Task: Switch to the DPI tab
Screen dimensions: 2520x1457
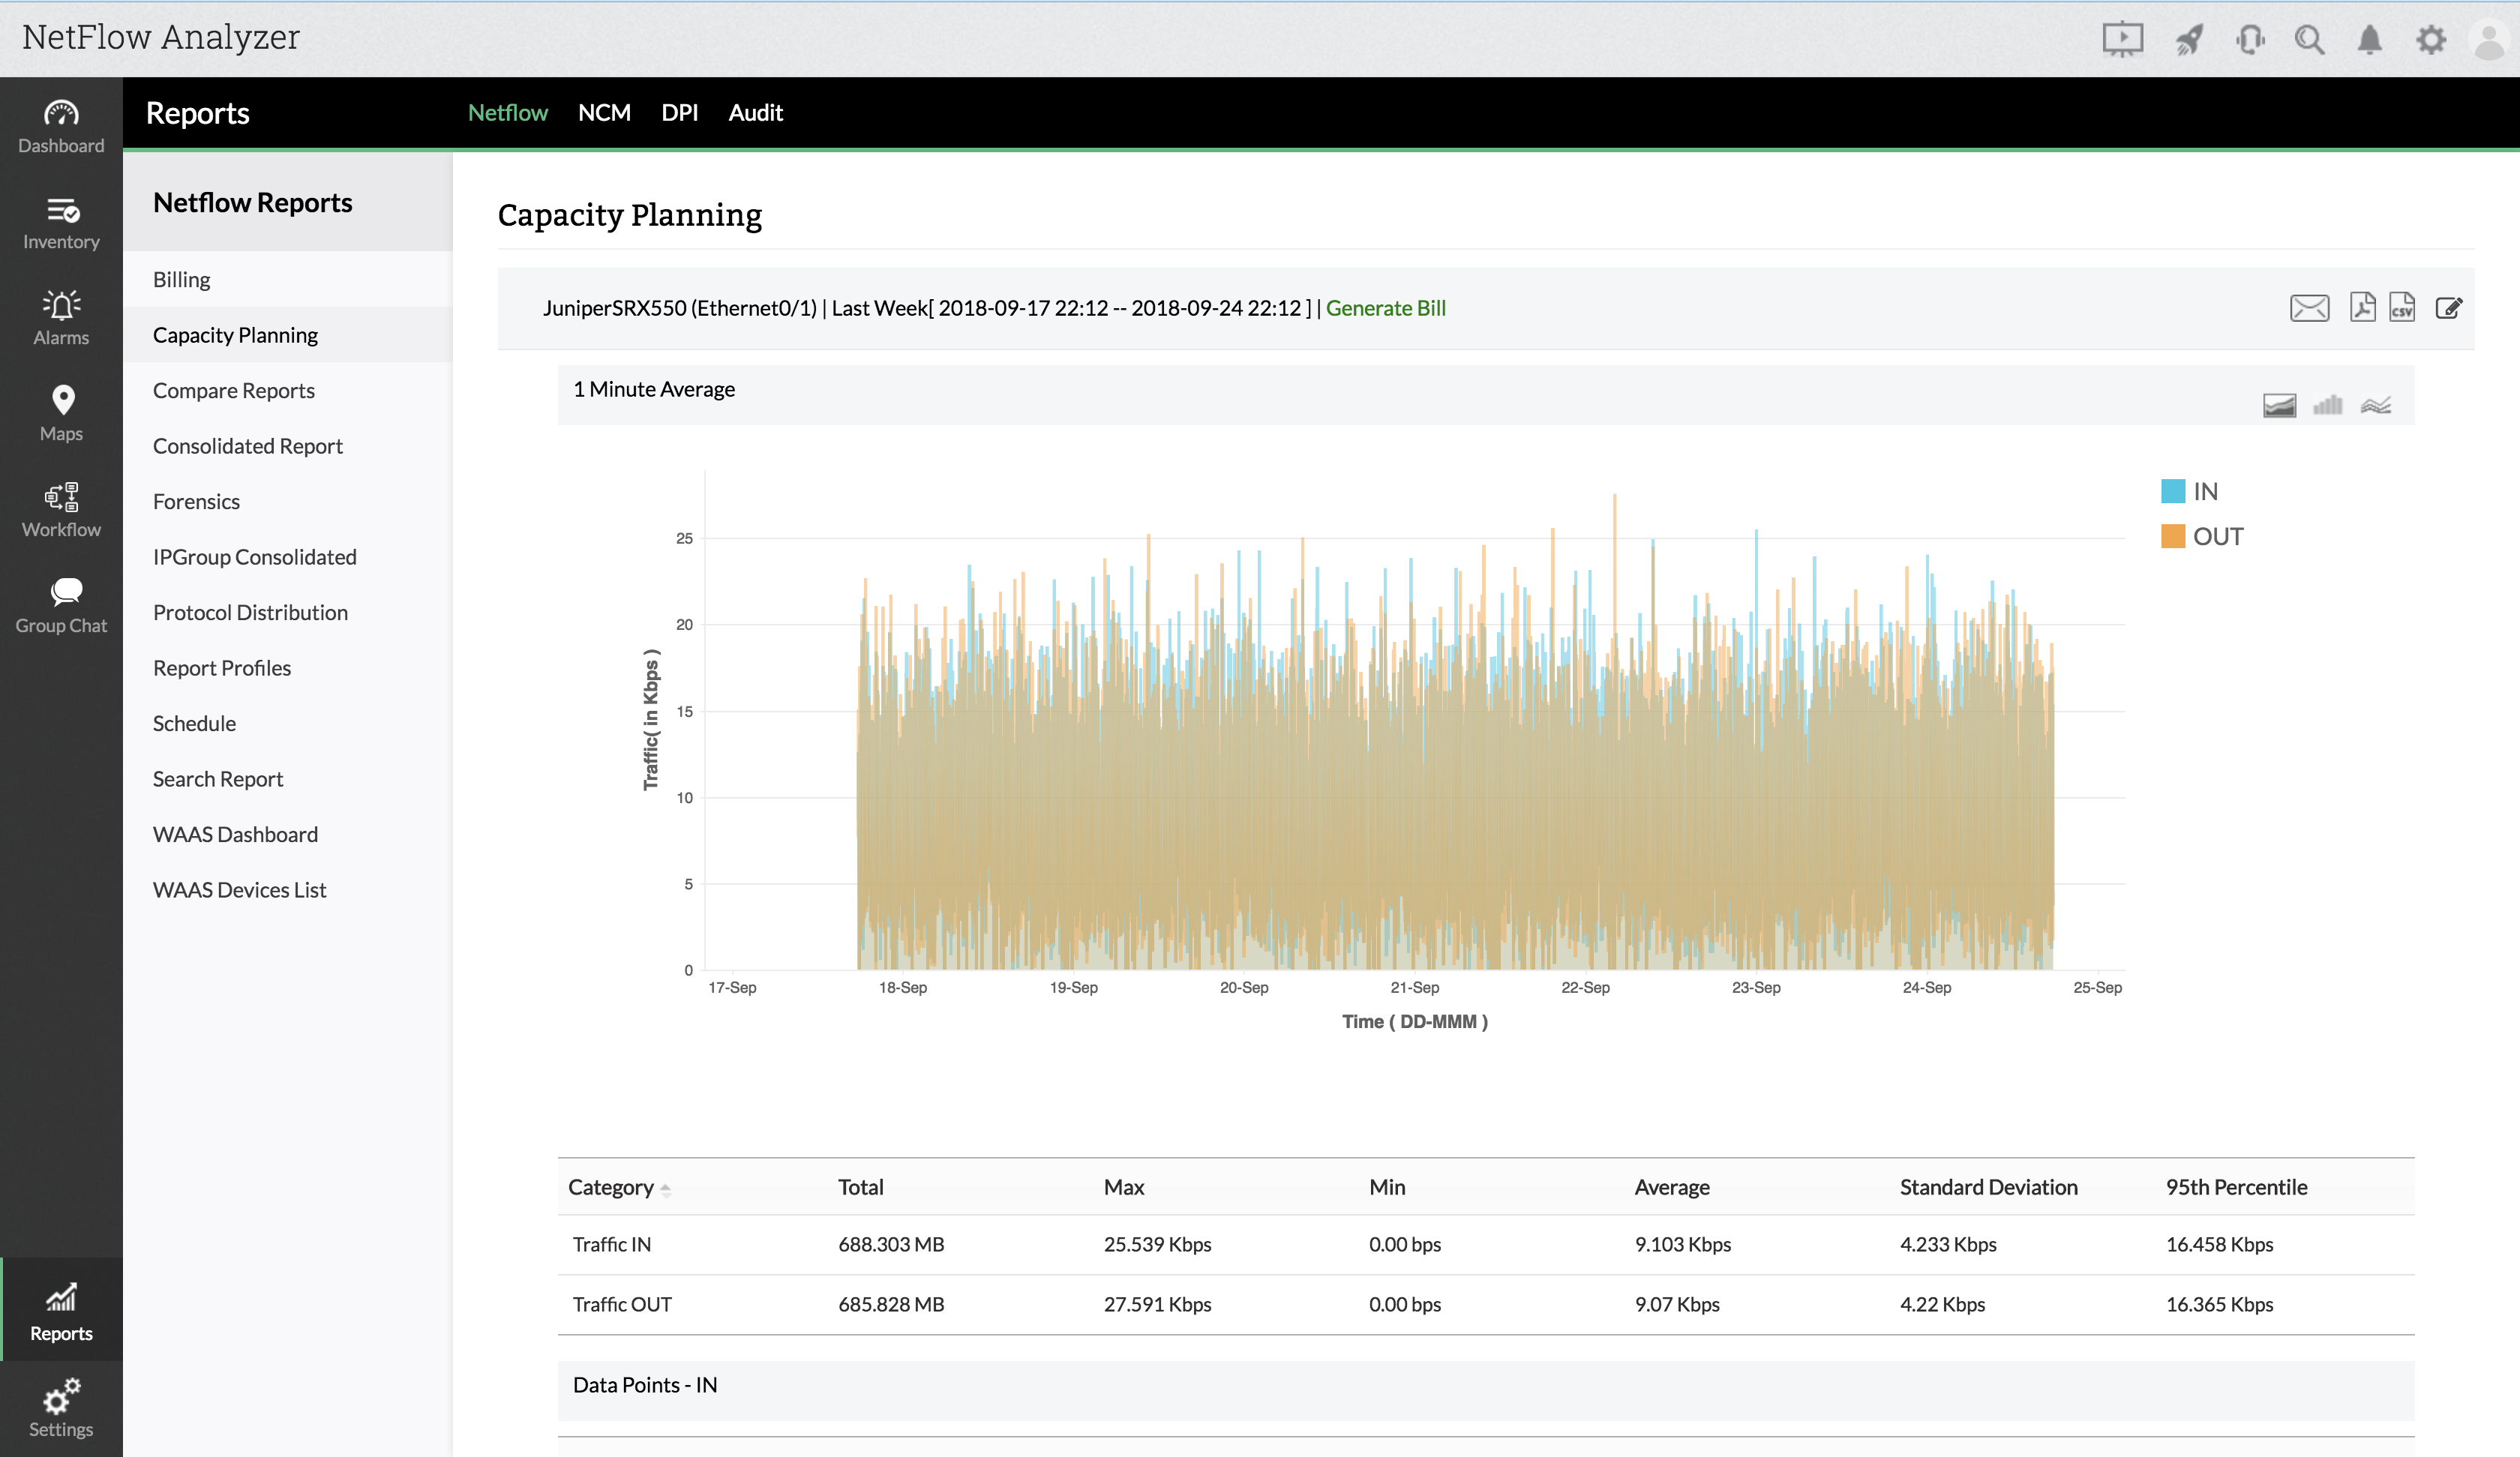Action: (679, 113)
